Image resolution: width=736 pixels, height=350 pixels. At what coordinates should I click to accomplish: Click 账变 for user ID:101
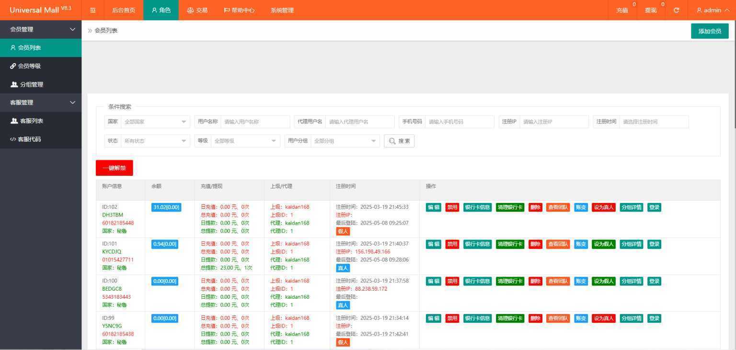point(581,244)
